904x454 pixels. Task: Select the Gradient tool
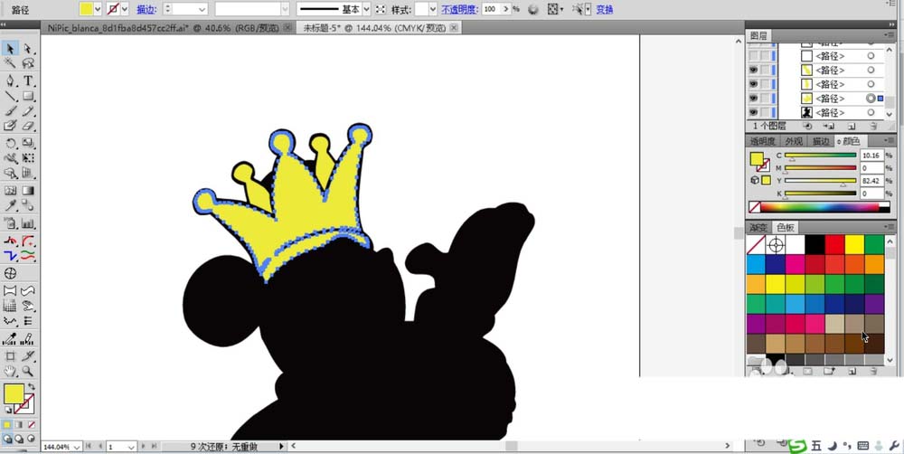point(28,190)
